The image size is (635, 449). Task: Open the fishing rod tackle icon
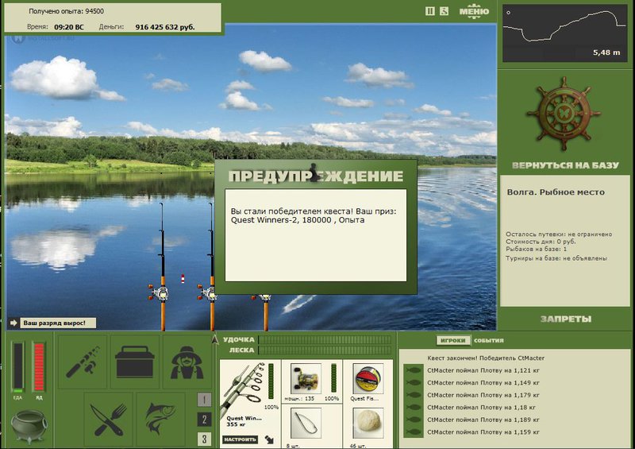(83, 362)
